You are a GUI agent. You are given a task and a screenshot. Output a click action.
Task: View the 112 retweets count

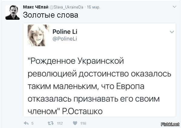(x=60, y=123)
